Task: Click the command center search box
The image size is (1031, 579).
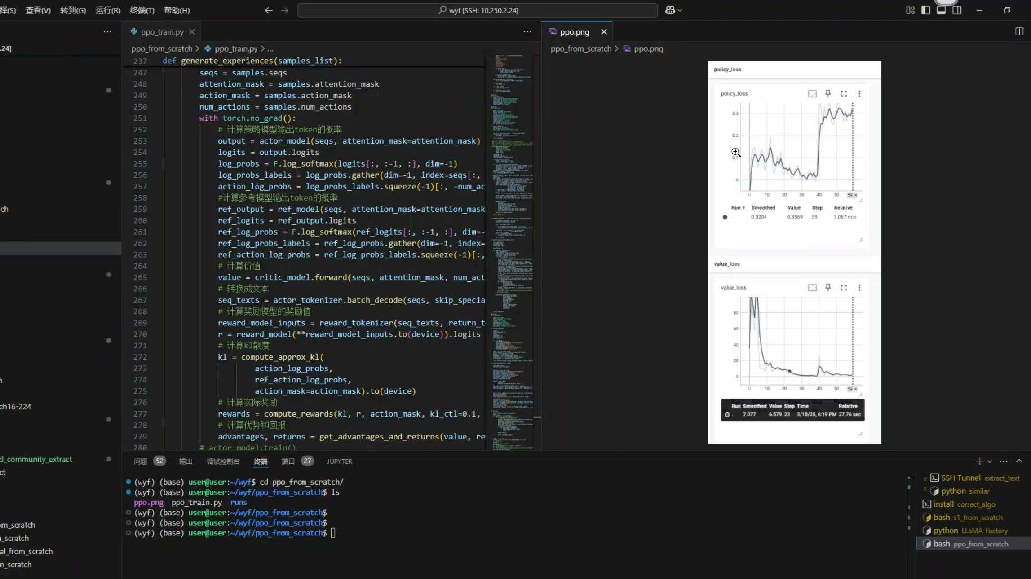Action: 478,10
